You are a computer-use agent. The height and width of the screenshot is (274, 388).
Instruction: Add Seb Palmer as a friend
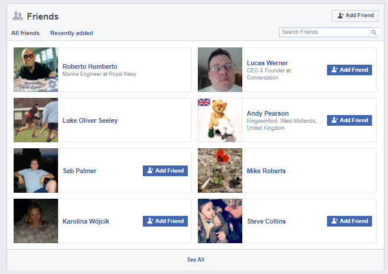(165, 171)
